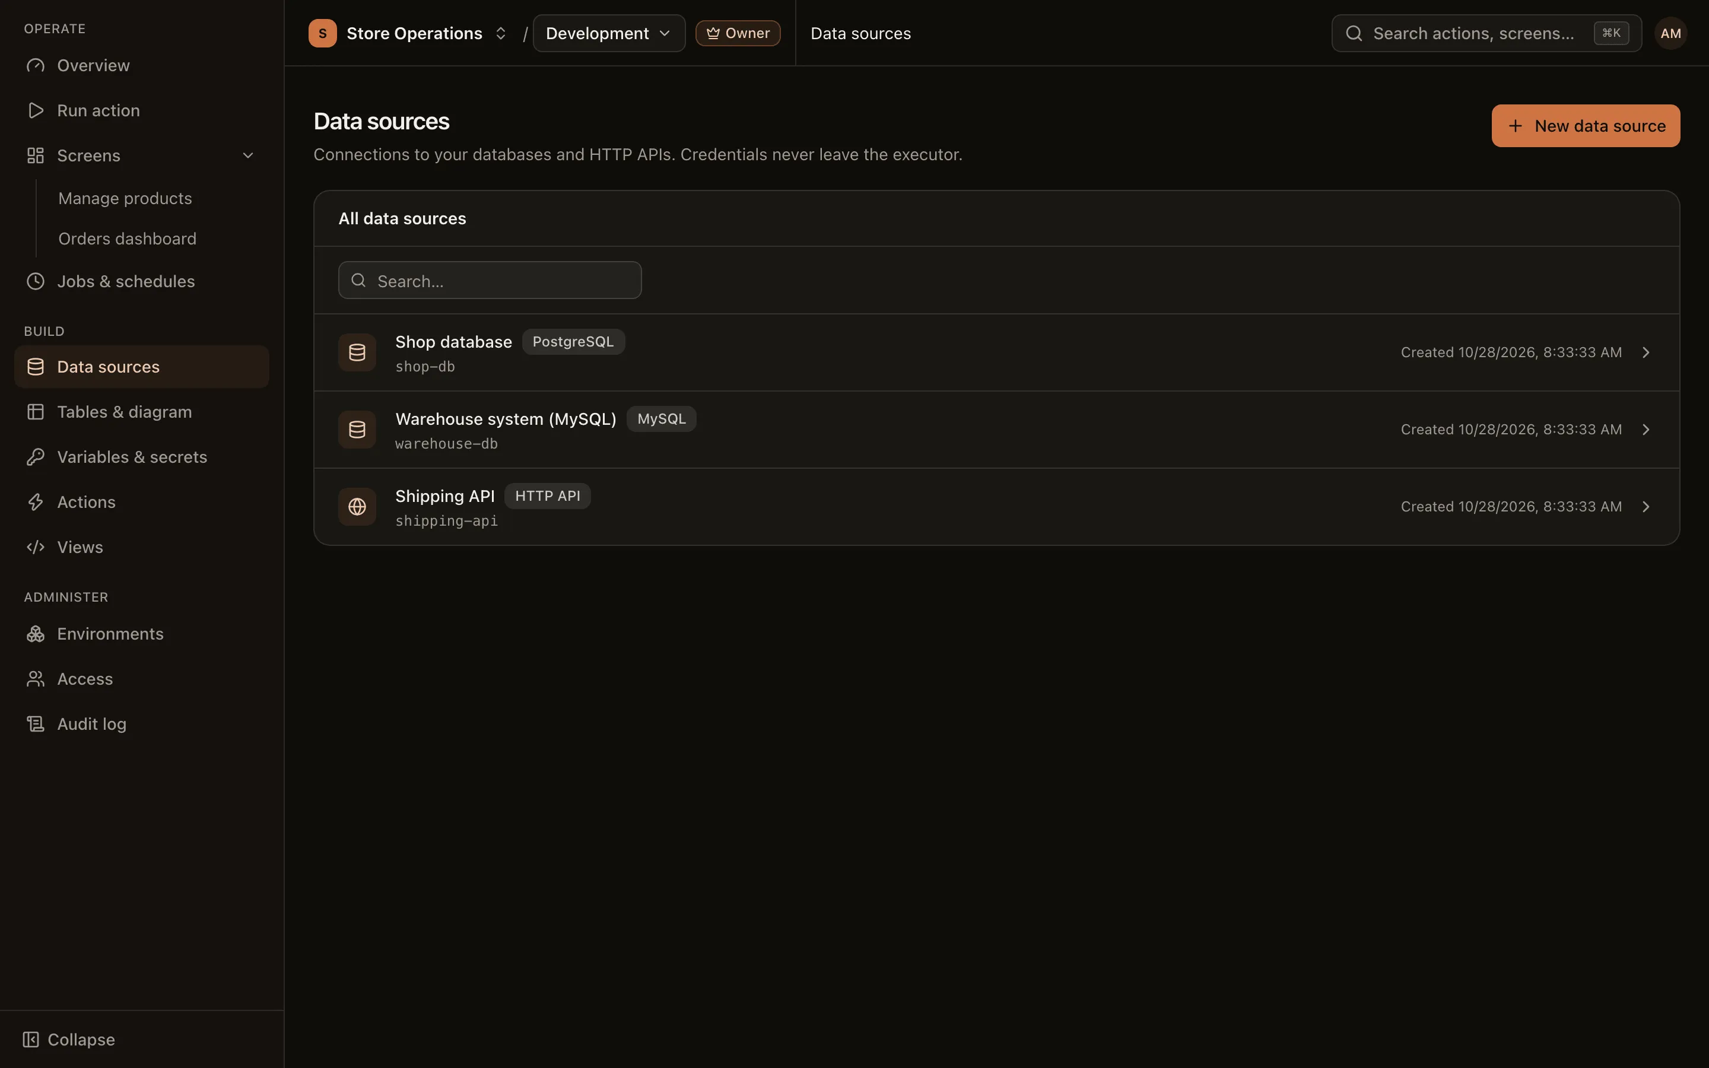Viewport: 1709px width, 1068px height.
Task: Focus the data sources Search field
Action: (x=490, y=281)
